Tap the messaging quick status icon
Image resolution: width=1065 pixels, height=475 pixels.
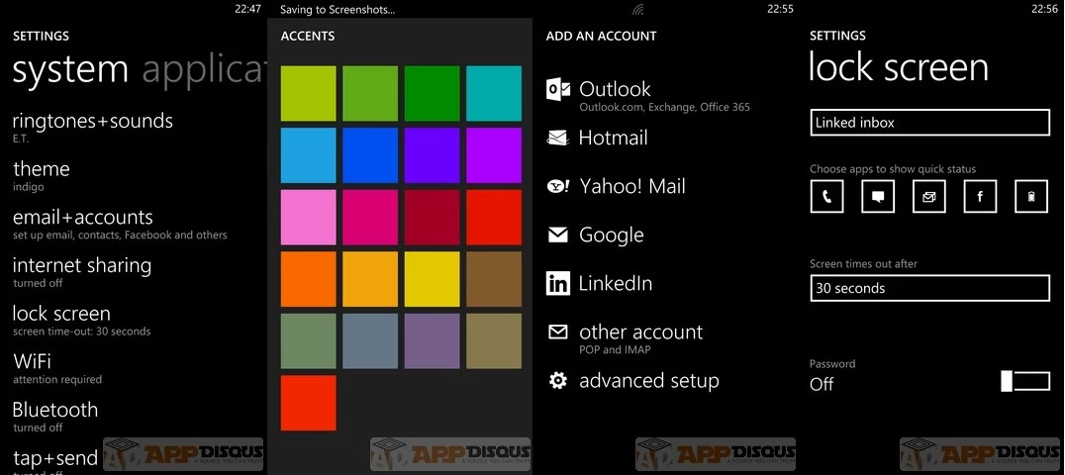[x=878, y=197]
